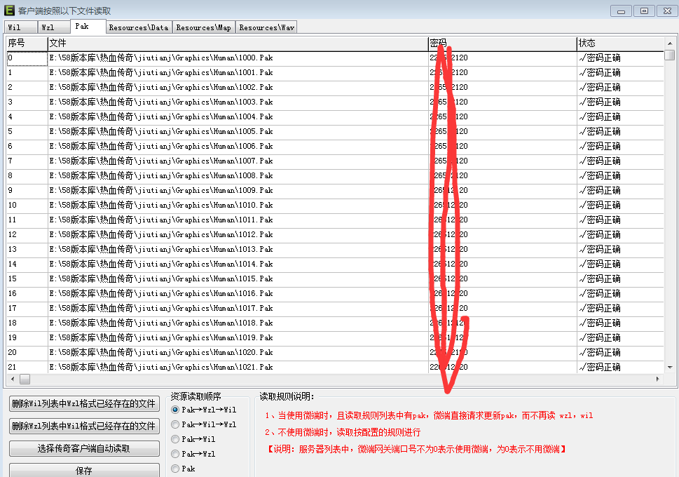Select file row Human\1006.Pak
This screenshot has height=477, width=679.
pos(335,147)
